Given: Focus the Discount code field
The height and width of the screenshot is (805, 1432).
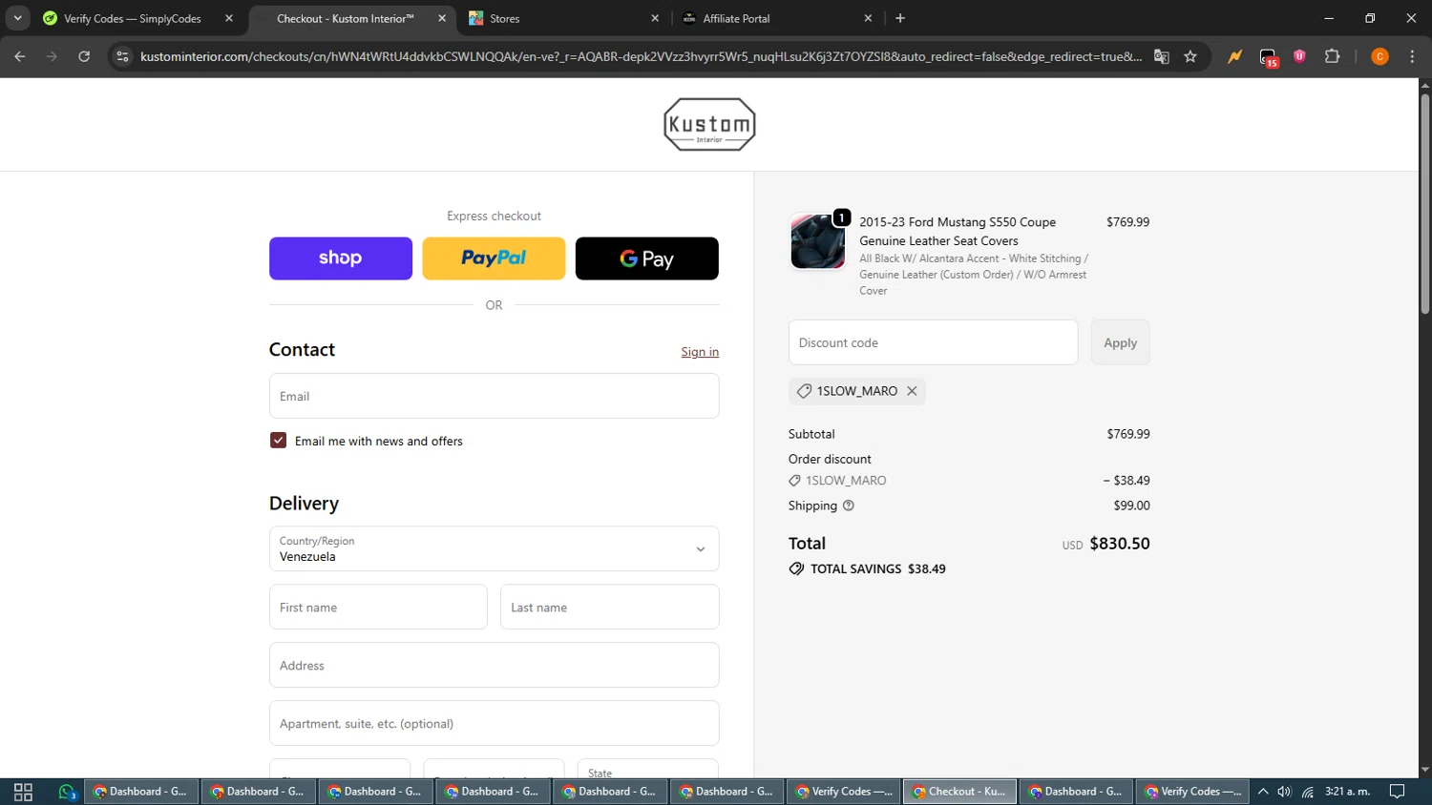Looking at the screenshot, I should click(x=933, y=342).
